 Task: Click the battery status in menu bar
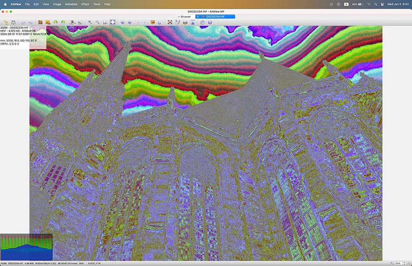tap(358, 4)
